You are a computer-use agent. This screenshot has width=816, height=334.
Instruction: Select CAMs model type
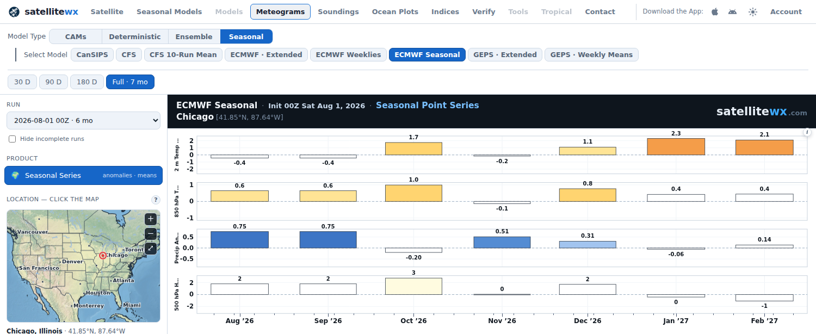[x=76, y=36]
